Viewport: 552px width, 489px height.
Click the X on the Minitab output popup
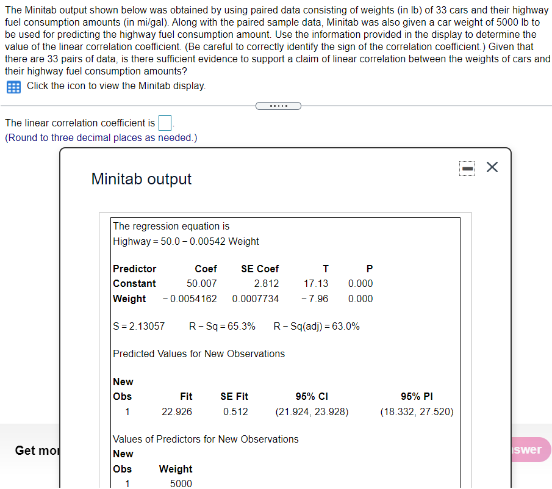tap(492, 167)
